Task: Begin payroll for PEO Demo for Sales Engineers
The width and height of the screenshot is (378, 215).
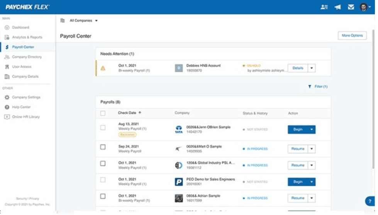Action: pos(298,182)
